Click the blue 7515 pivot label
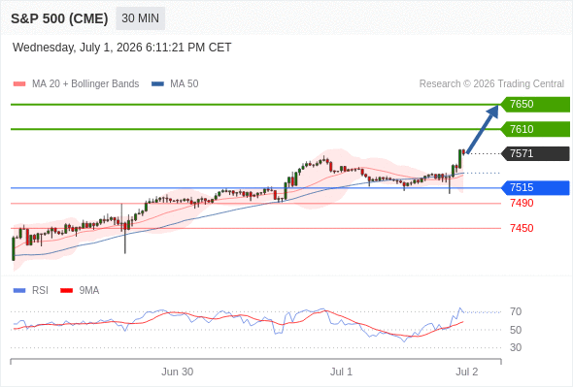 [535, 187]
